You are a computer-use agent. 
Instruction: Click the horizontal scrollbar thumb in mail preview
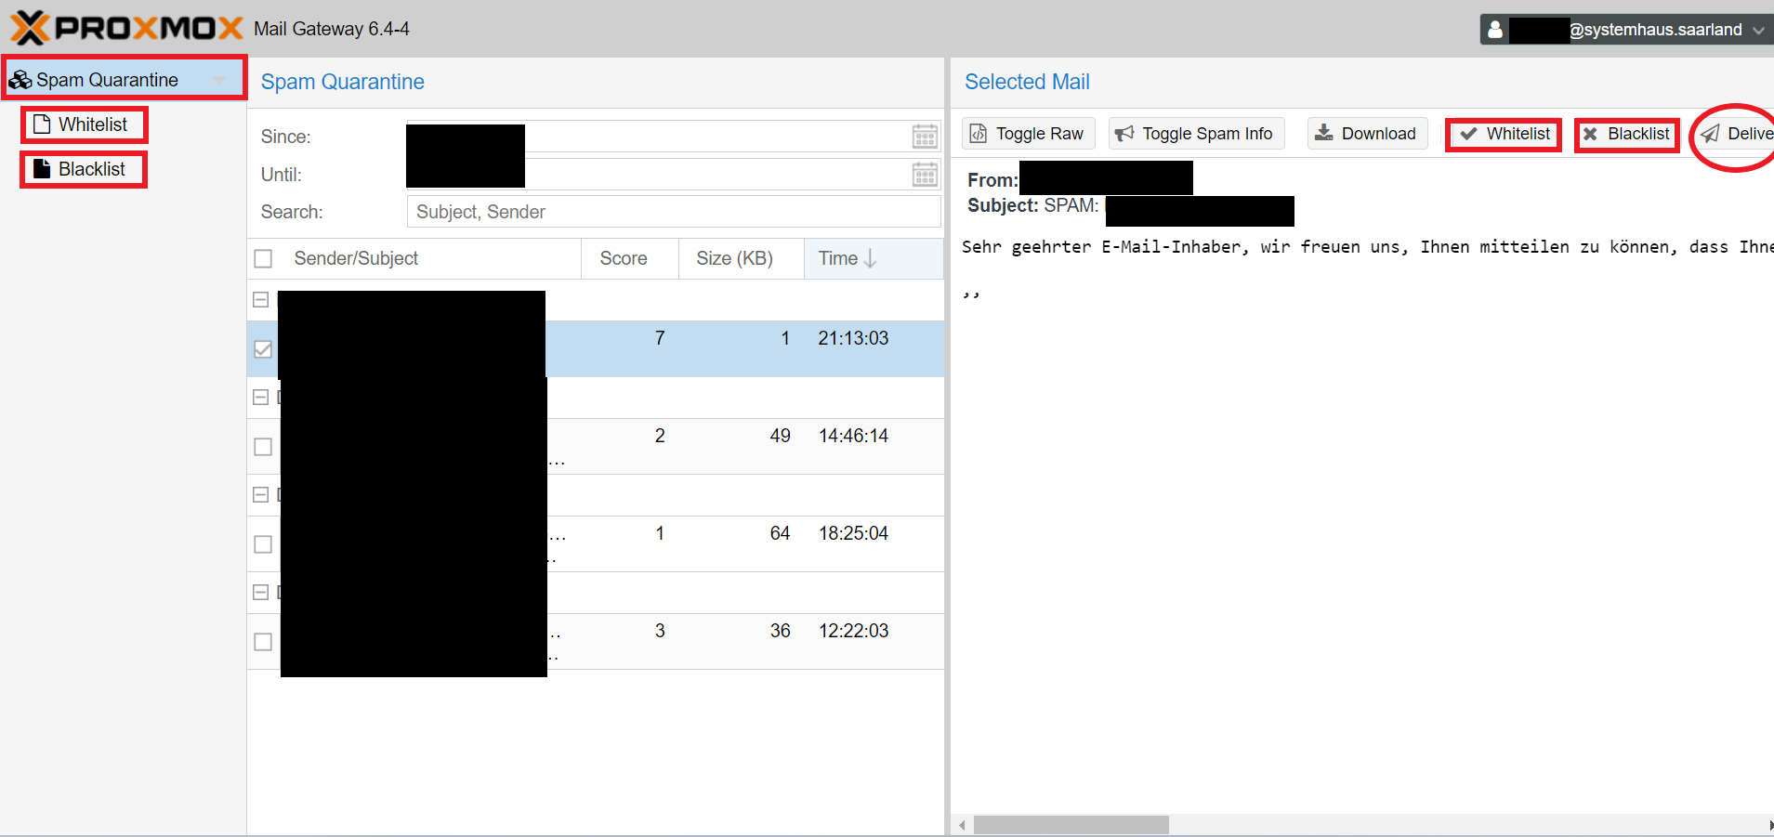click(1071, 825)
